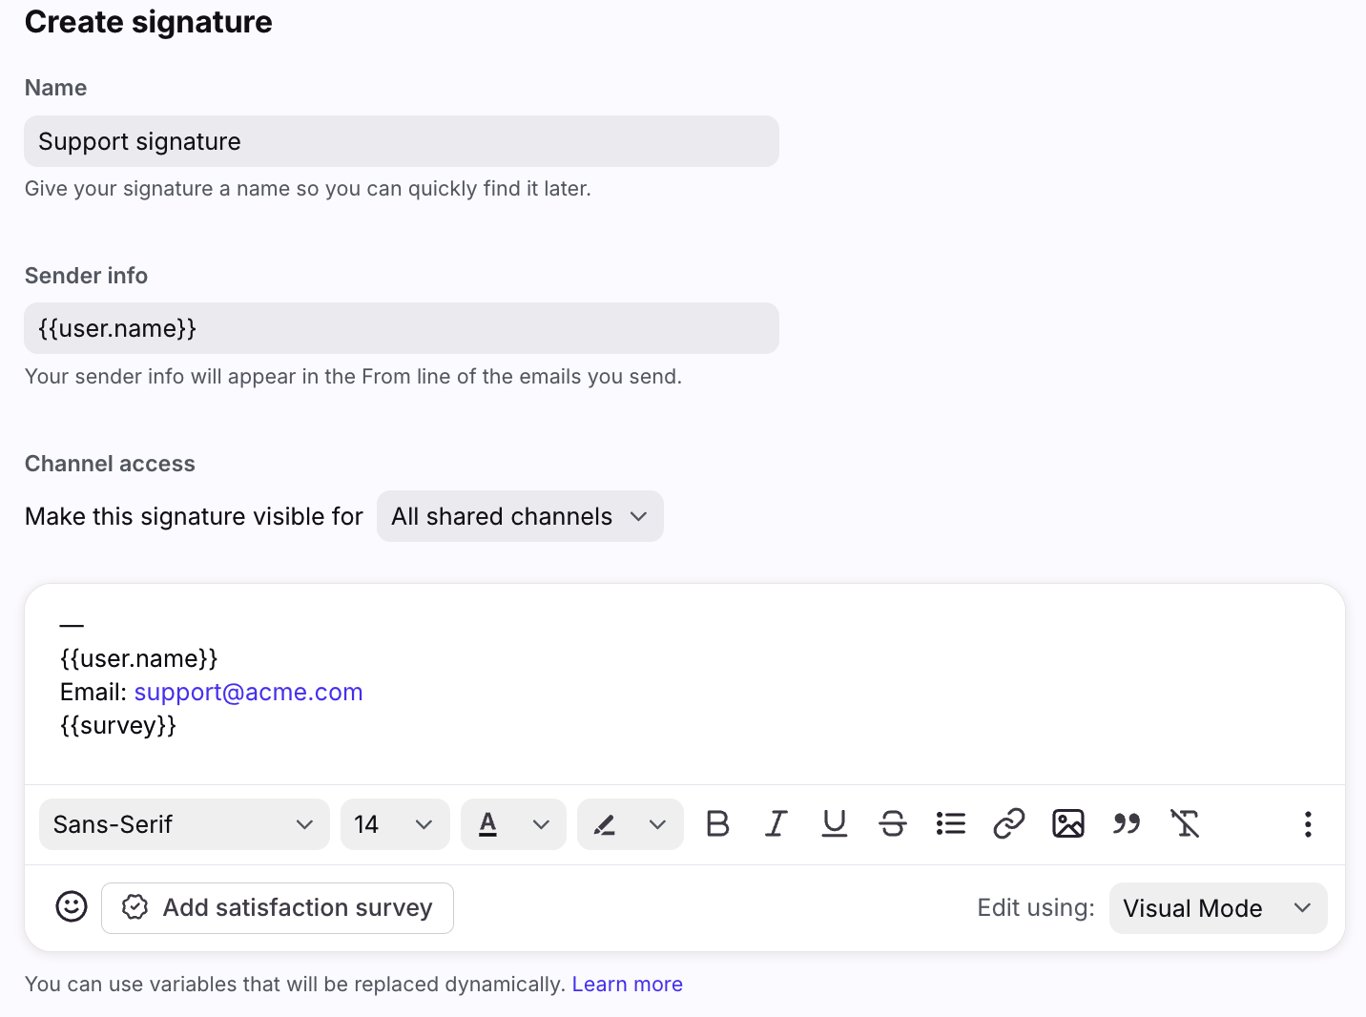This screenshot has width=1366, height=1017.
Task: Open the Sans-Serif font dropdown
Action: coord(184,824)
